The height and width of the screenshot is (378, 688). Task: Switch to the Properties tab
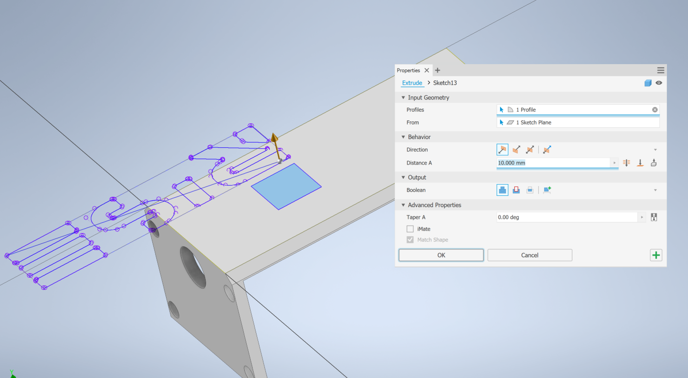click(408, 70)
